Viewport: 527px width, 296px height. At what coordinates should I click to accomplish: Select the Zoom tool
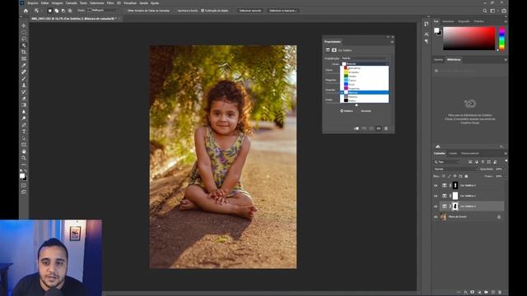(24, 158)
